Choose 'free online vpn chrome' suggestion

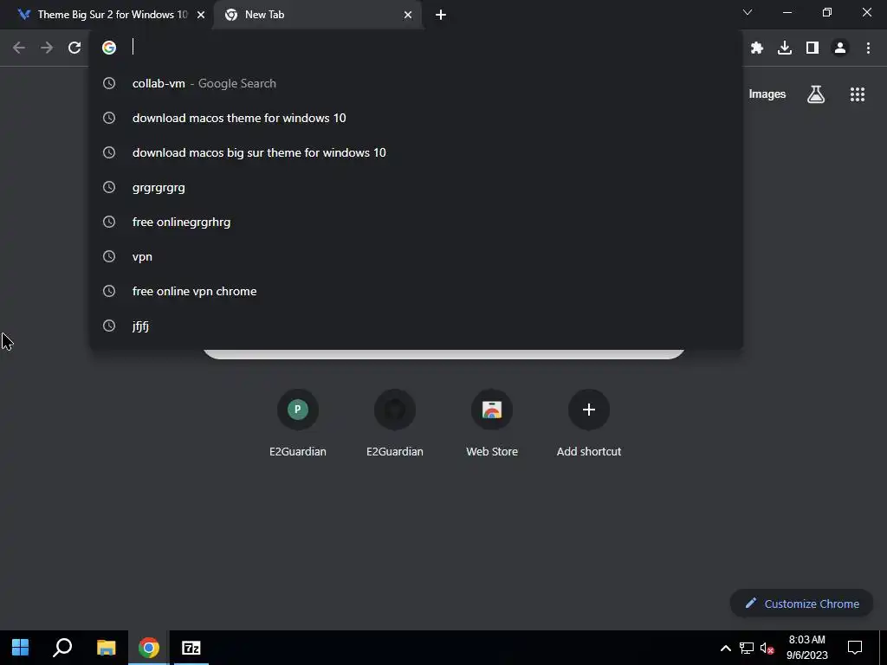[416, 291]
